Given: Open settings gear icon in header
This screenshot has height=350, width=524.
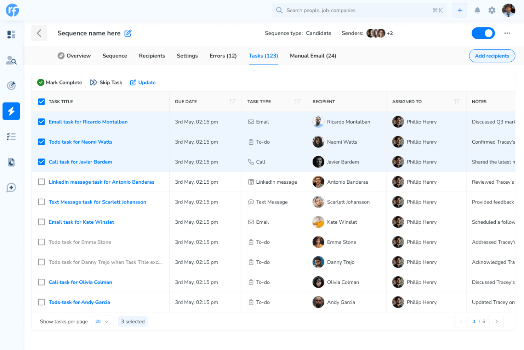Looking at the screenshot, I should pos(492,10).
